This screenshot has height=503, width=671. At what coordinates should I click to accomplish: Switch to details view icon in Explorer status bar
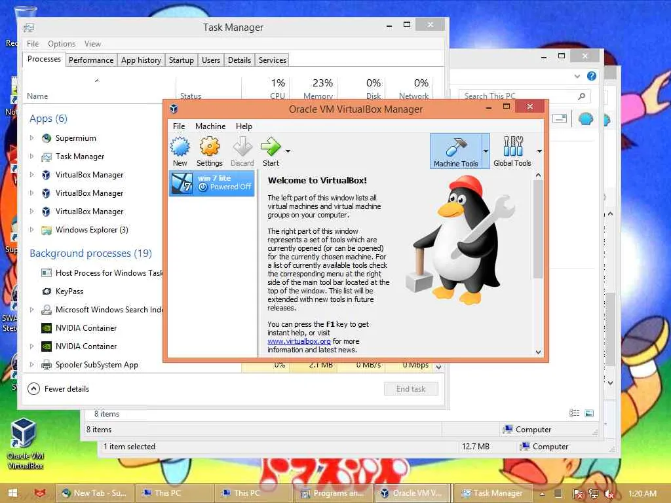[x=574, y=413]
